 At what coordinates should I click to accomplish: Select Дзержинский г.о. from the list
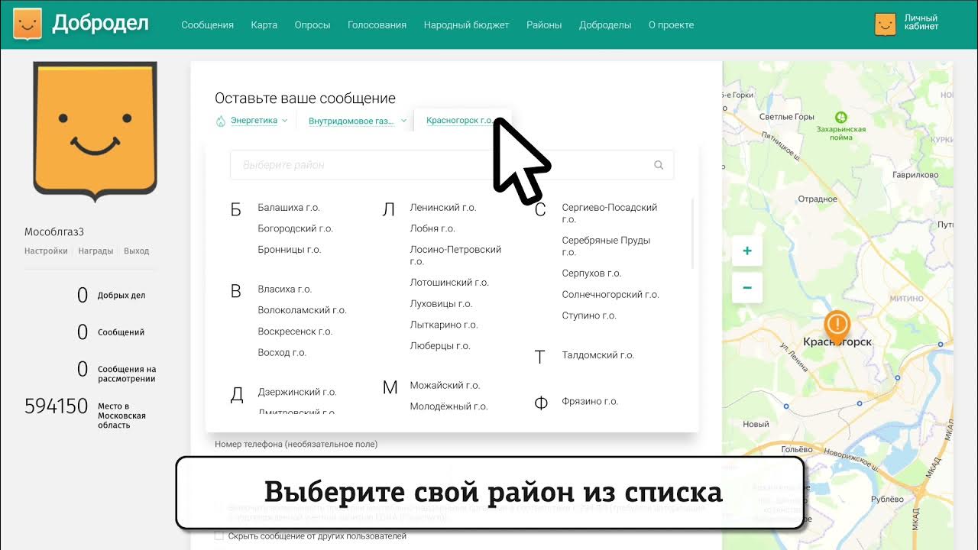(x=297, y=392)
